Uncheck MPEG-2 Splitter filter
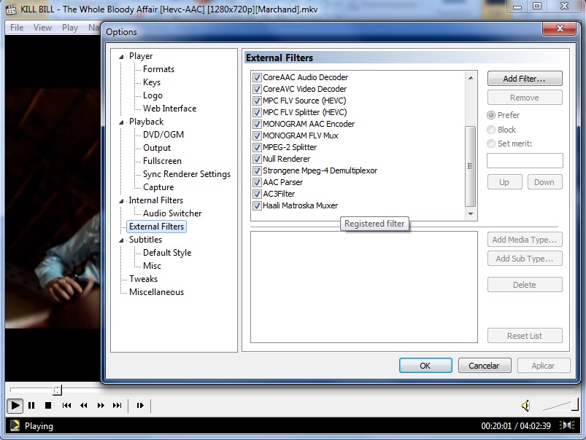Screen dimensions: 586x440 pyautogui.click(x=257, y=147)
